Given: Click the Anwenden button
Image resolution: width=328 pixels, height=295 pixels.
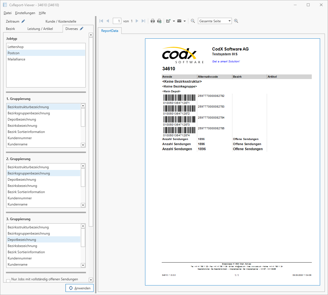Looking at the screenshot, I should point(79,288).
